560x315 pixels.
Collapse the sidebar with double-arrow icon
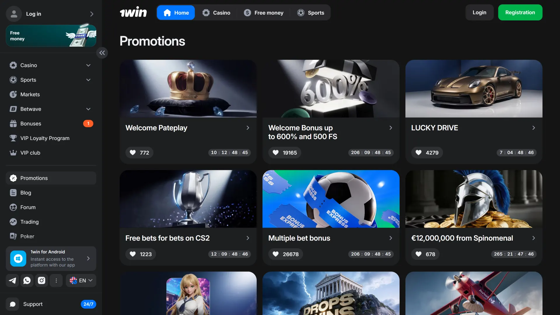(x=102, y=53)
